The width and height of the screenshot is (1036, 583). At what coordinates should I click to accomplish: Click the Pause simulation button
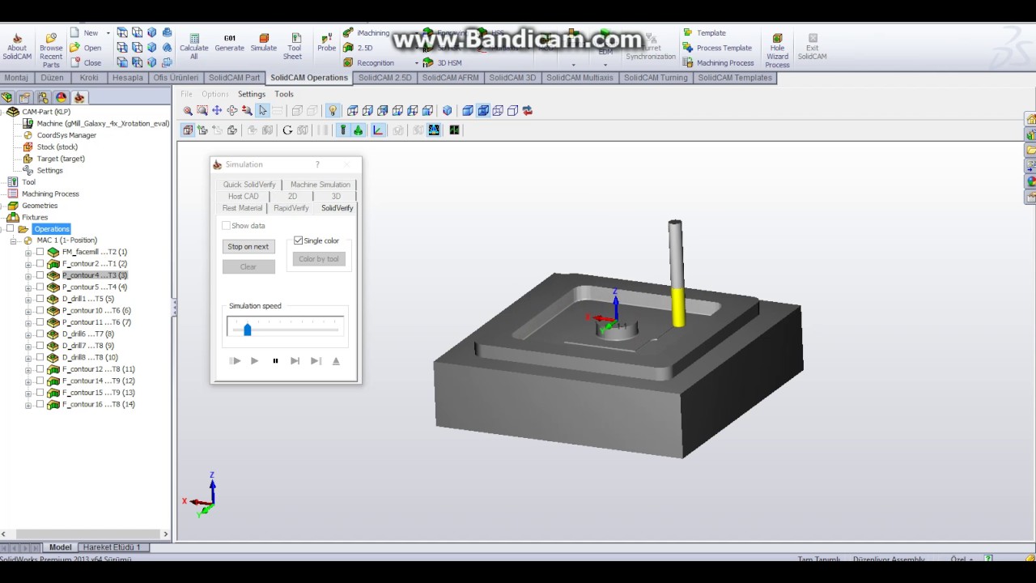pyautogui.click(x=275, y=361)
